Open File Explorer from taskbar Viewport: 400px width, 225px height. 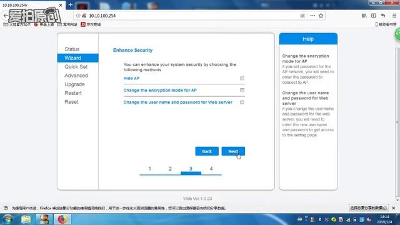point(26,219)
